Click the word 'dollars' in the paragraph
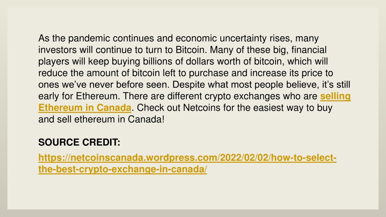 click(x=201, y=61)
